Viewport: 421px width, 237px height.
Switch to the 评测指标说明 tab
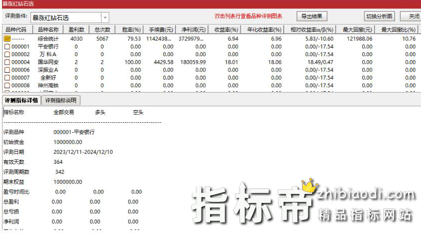[61, 100]
